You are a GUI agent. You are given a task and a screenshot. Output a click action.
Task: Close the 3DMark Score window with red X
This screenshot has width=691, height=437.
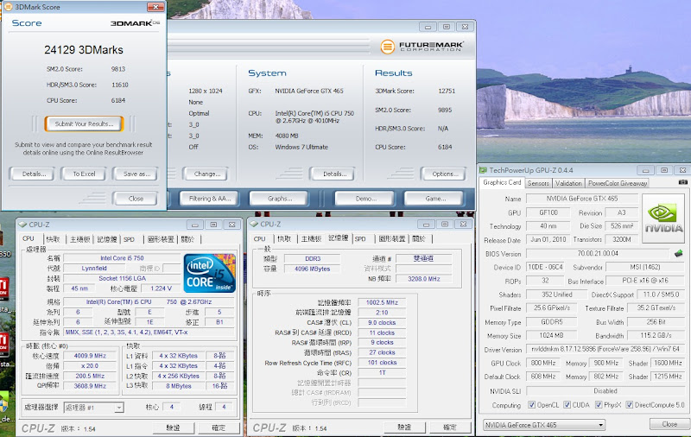click(155, 7)
